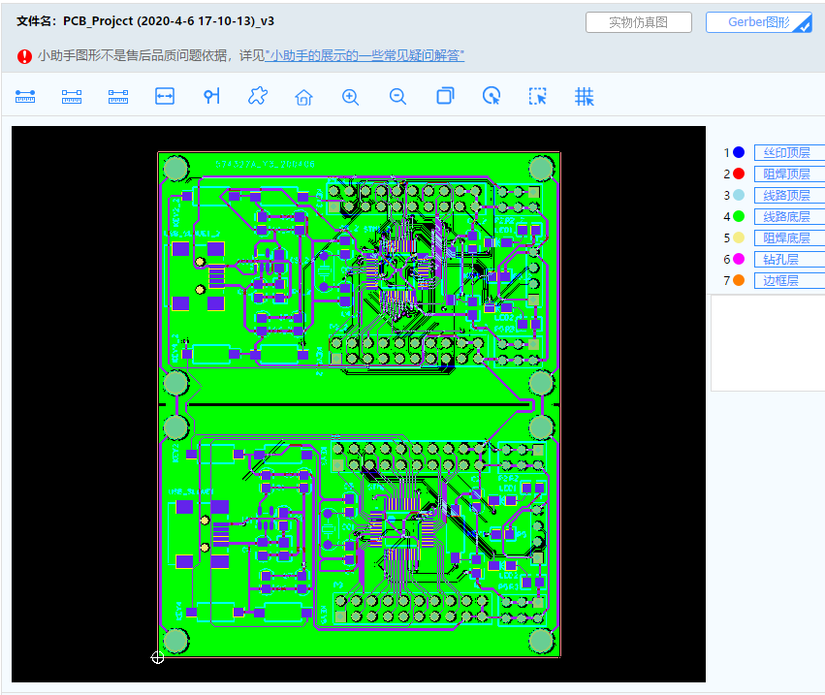This screenshot has height=695, width=825.
Task: Activate the dashed box area selection tool
Action: (537, 96)
